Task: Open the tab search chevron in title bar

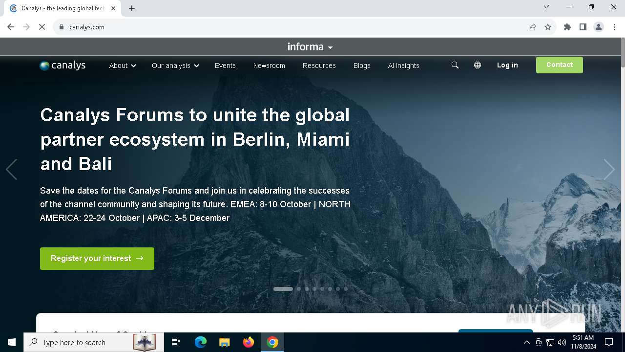Action: [546, 7]
